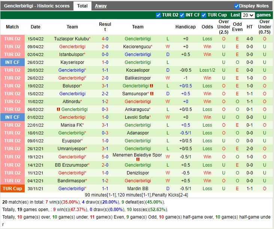Open Kocaelispor team link
274x229 pixels.
tap(138, 70)
